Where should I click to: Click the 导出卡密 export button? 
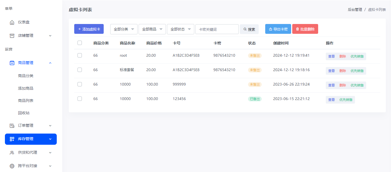(278, 29)
